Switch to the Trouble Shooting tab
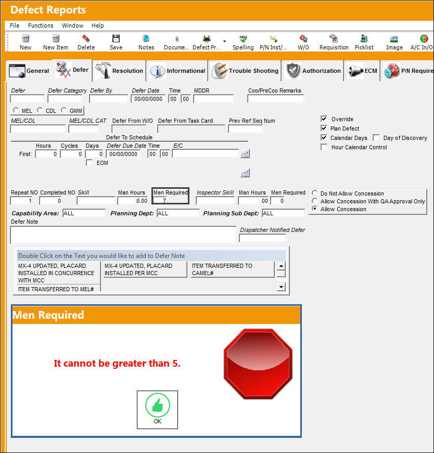This screenshot has height=453, width=434. (245, 71)
